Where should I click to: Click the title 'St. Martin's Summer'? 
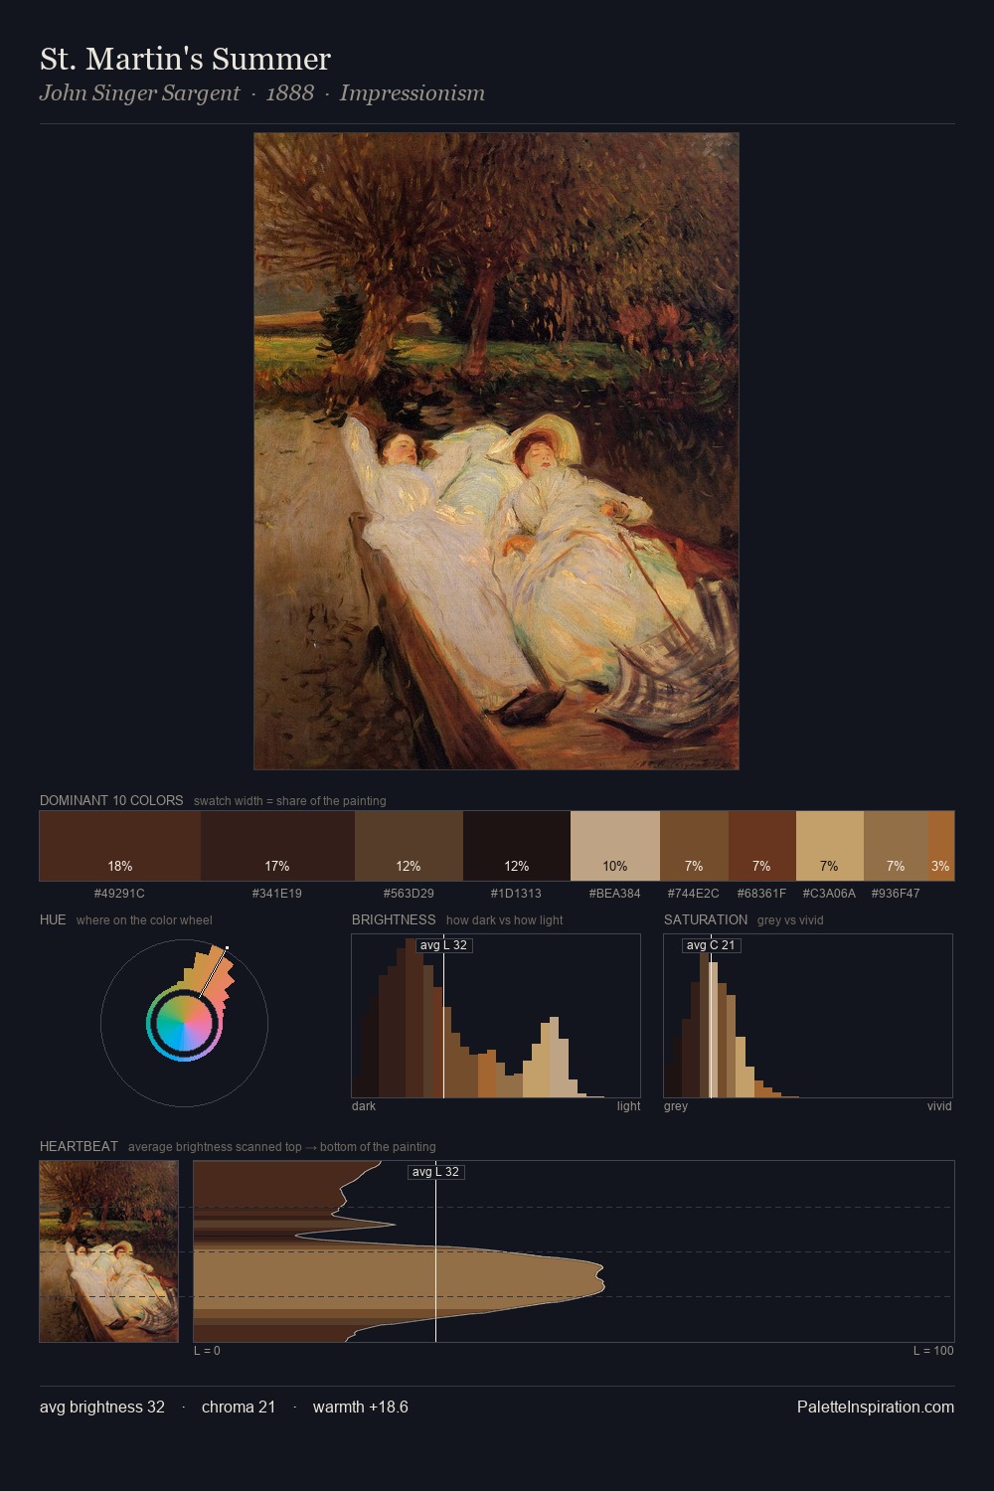tap(185, 59)
